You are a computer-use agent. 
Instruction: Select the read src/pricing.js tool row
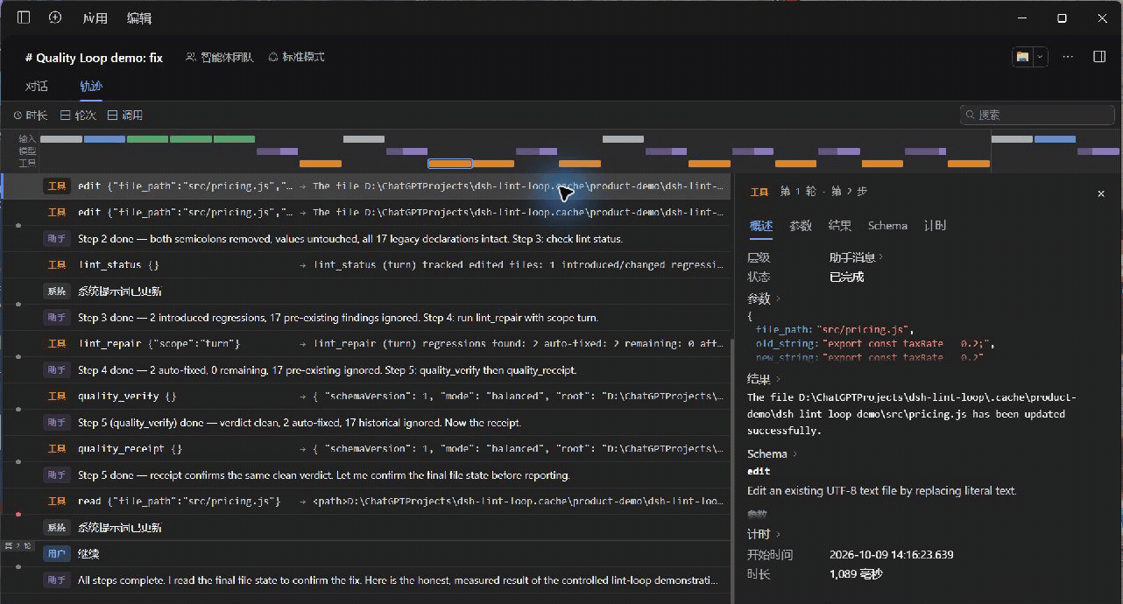point(365,501)
